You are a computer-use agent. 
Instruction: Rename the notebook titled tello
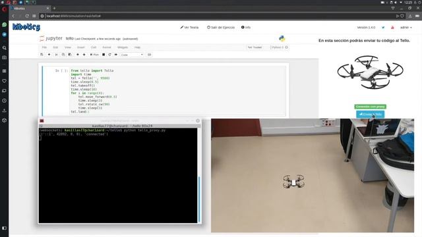(69, 38)
